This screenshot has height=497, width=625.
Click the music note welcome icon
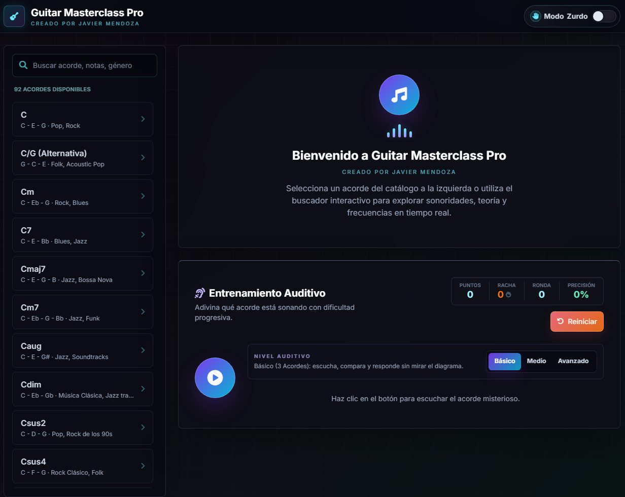coord(399,95)
